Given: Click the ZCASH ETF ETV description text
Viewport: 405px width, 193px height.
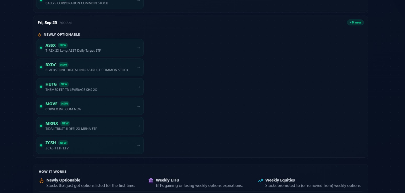Looking at the screenshot, I should point(57,148).
